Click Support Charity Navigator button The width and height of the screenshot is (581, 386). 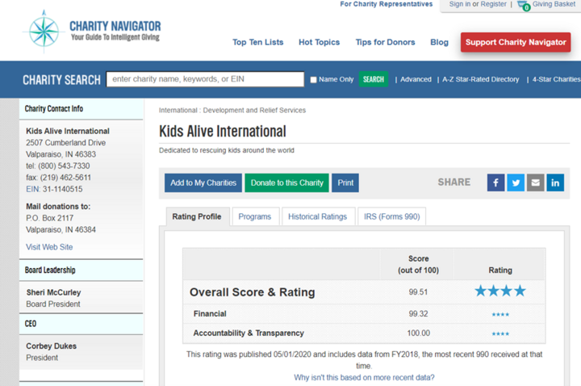click(516, 42)
